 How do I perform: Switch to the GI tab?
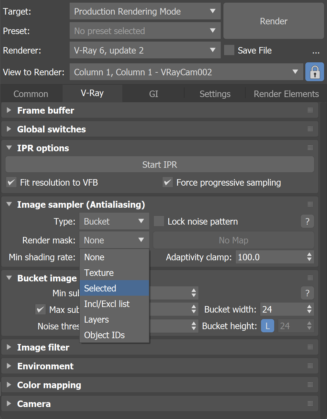(x=153, y=93)
